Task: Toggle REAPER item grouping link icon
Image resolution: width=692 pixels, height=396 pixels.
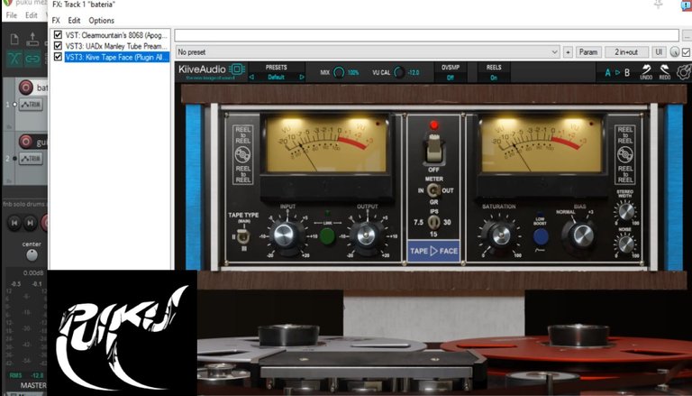Action: 32,59
